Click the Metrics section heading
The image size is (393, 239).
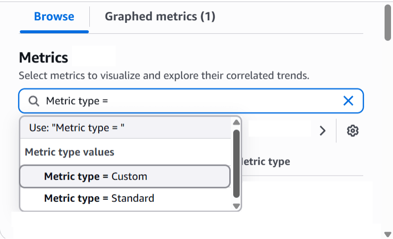coord(44,58)
